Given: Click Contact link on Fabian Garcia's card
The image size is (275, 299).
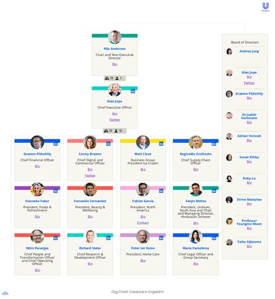Looking at the screenshot, I should (143, 223).
